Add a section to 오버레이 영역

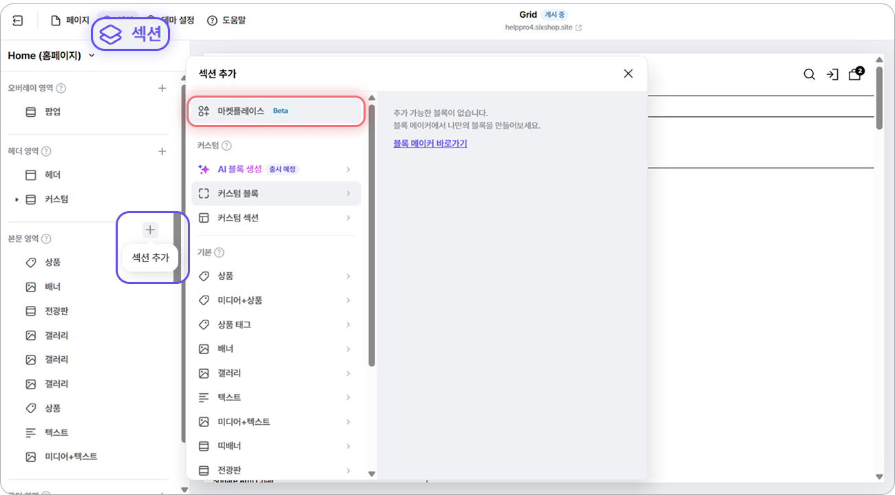[162, 88]
